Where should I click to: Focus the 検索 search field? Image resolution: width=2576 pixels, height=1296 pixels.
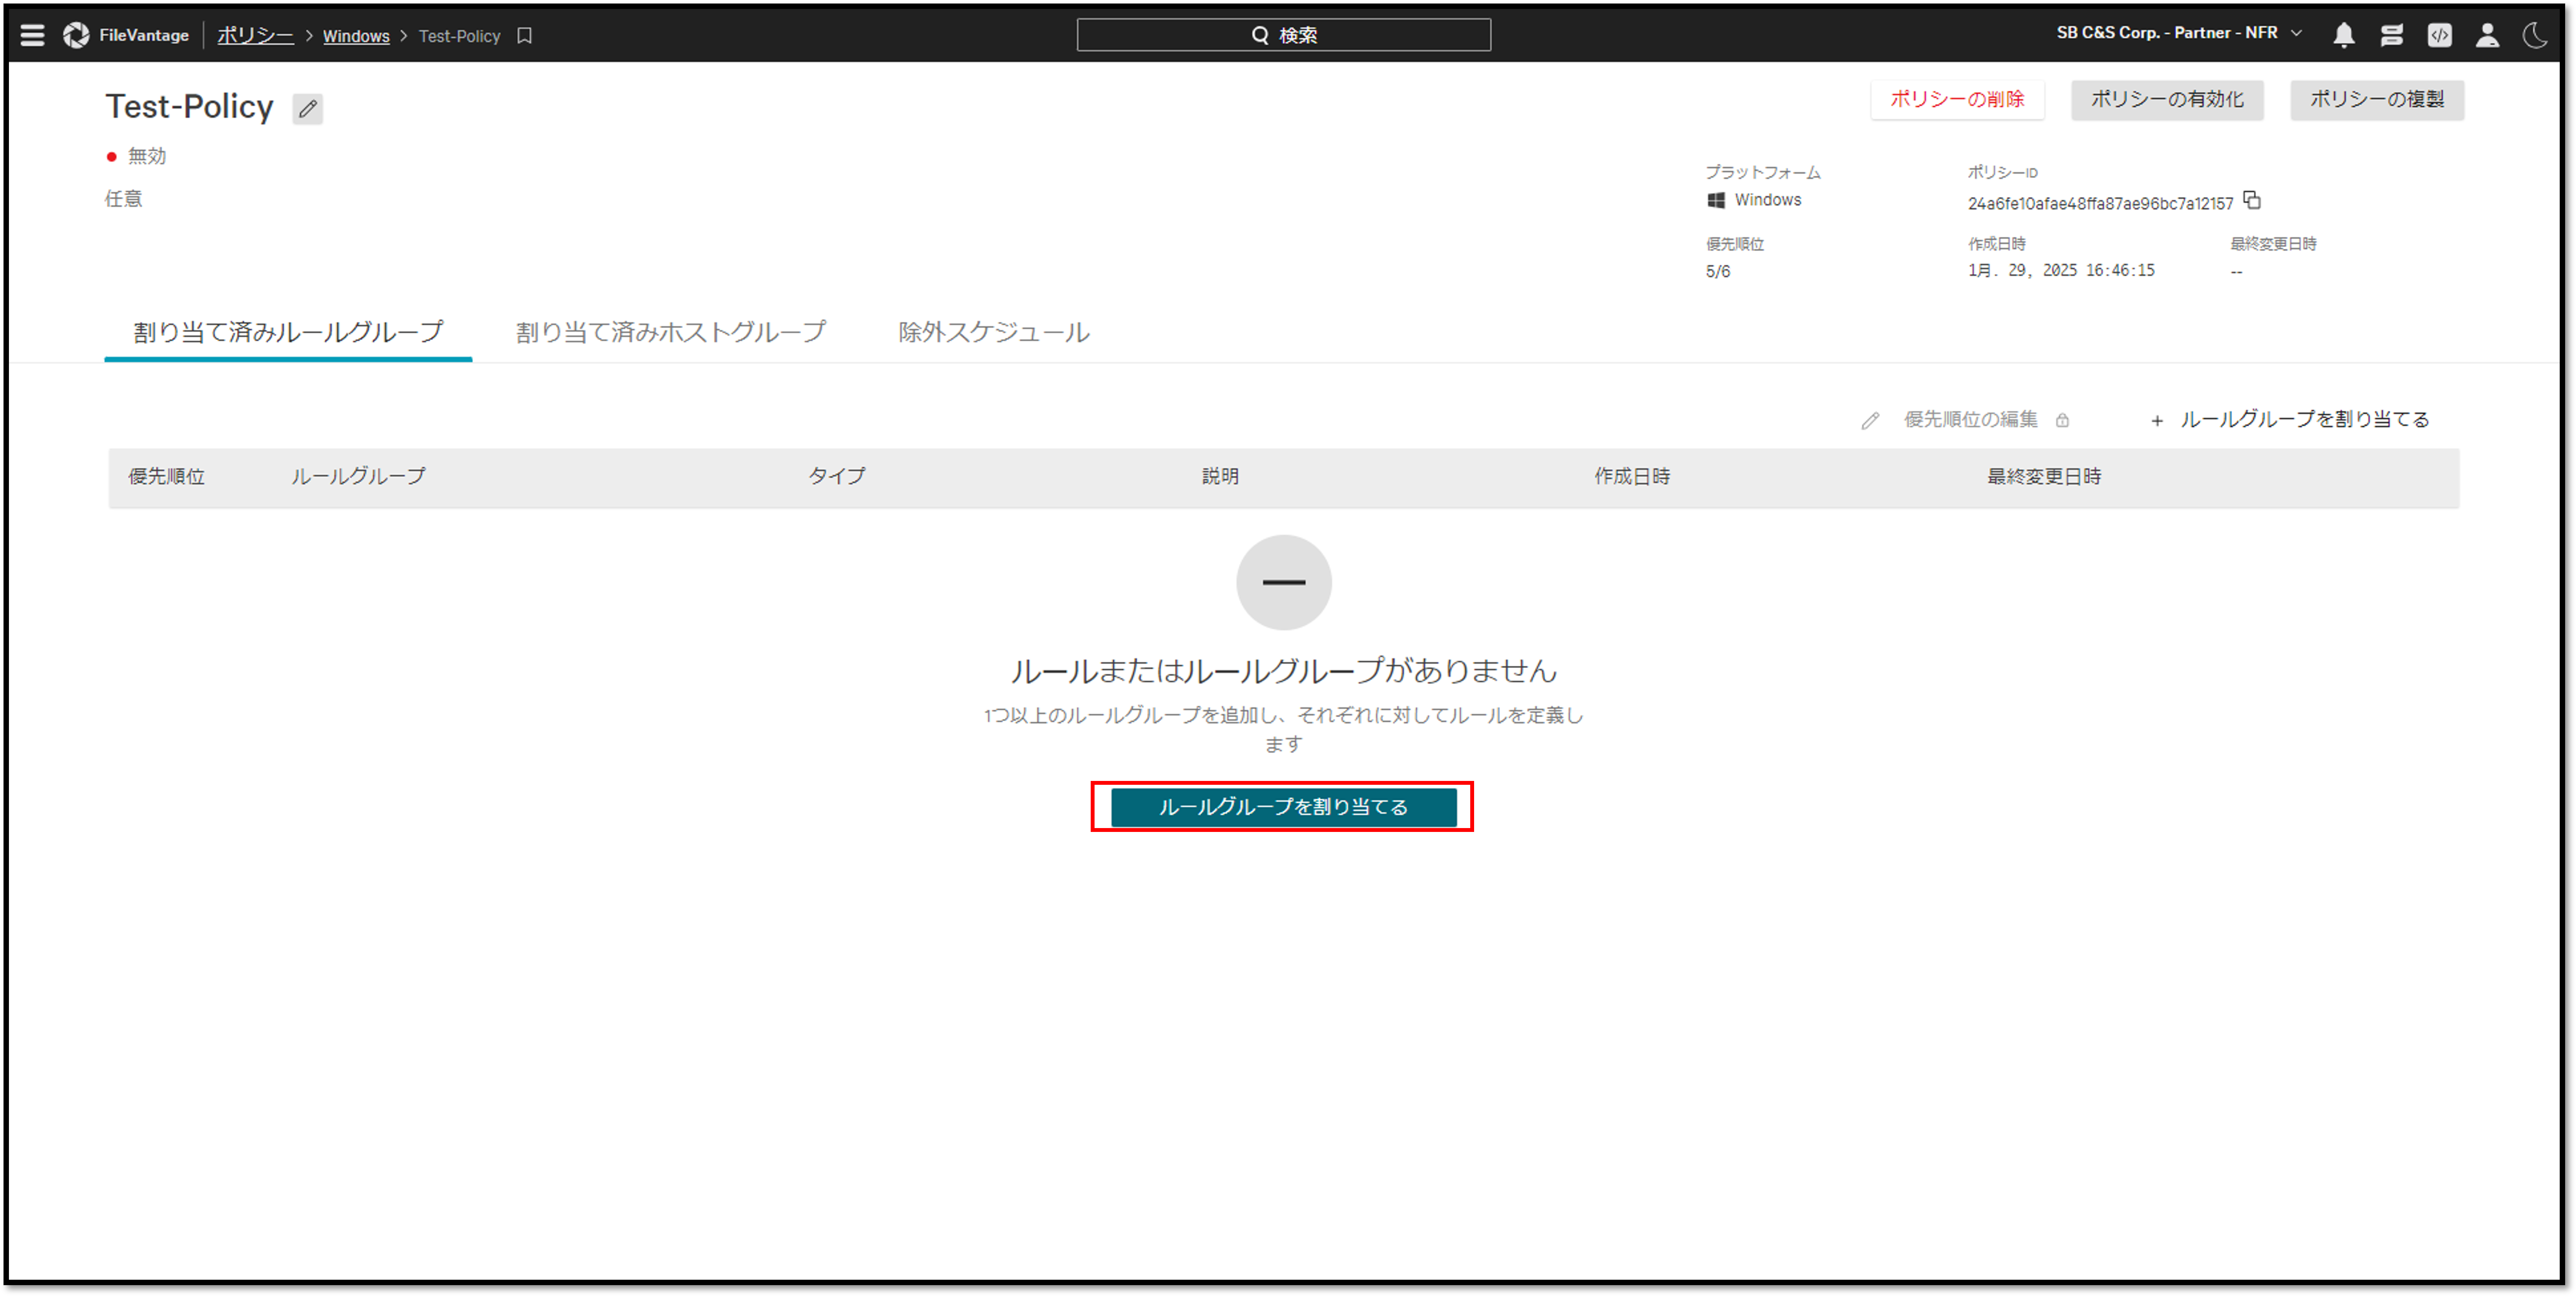tap(1283, 35)
